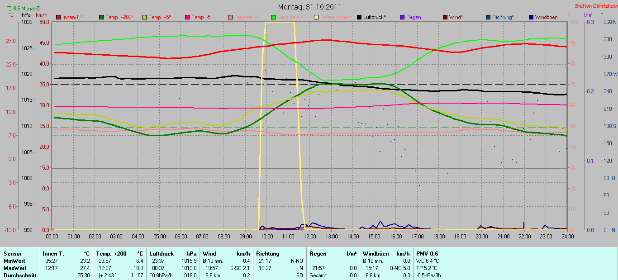Click the navy Windböen legend square
The width and height of the screenshot is (618, 280).
pyautogui.click(x=531, y=17)
